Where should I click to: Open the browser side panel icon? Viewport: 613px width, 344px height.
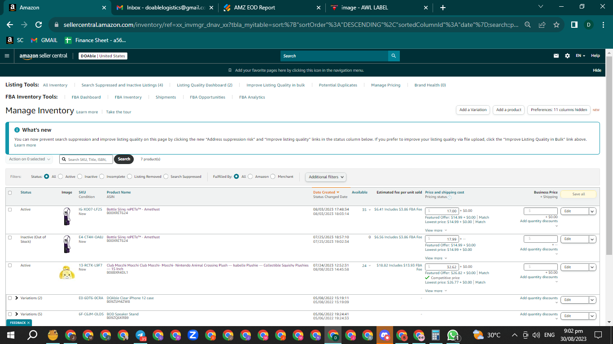[x=574, y=25]
